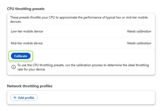Click the Calibrate button
This screenshot has width=163, height=111.
(20, 56)
